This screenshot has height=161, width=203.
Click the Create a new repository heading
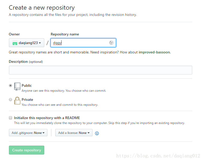point(42,8)
